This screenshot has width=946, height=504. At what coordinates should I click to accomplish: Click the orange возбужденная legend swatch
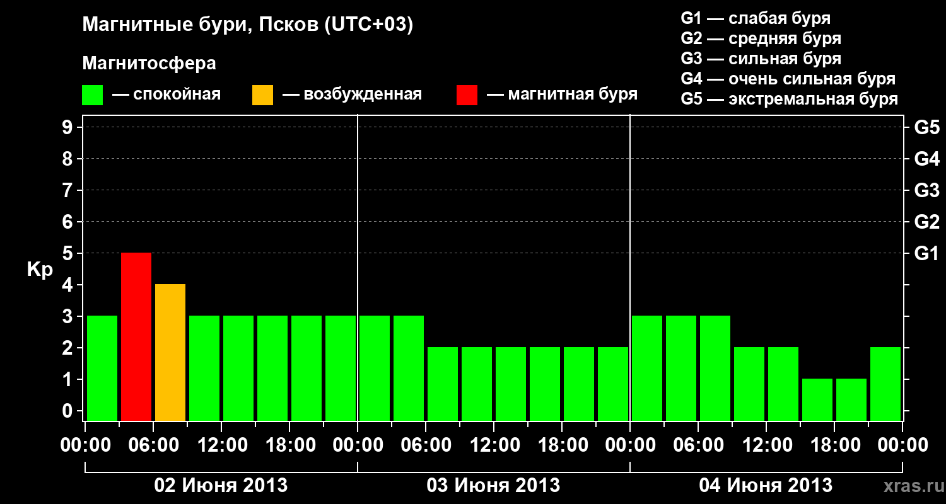click(262, 95)
